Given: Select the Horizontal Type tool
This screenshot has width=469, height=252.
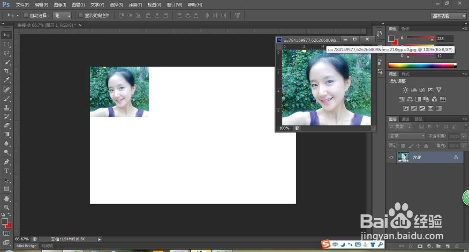Looking at the screenshot, I should point(6,171).
